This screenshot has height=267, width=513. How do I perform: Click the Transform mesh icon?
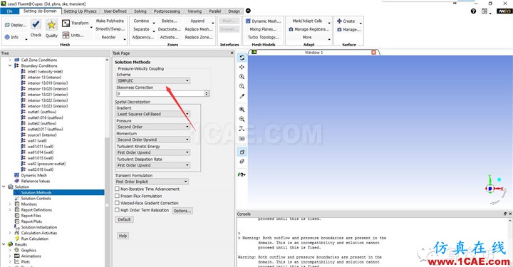pos(66,23)
